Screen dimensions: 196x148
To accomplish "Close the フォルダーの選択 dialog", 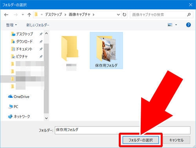I will [191, 5].
